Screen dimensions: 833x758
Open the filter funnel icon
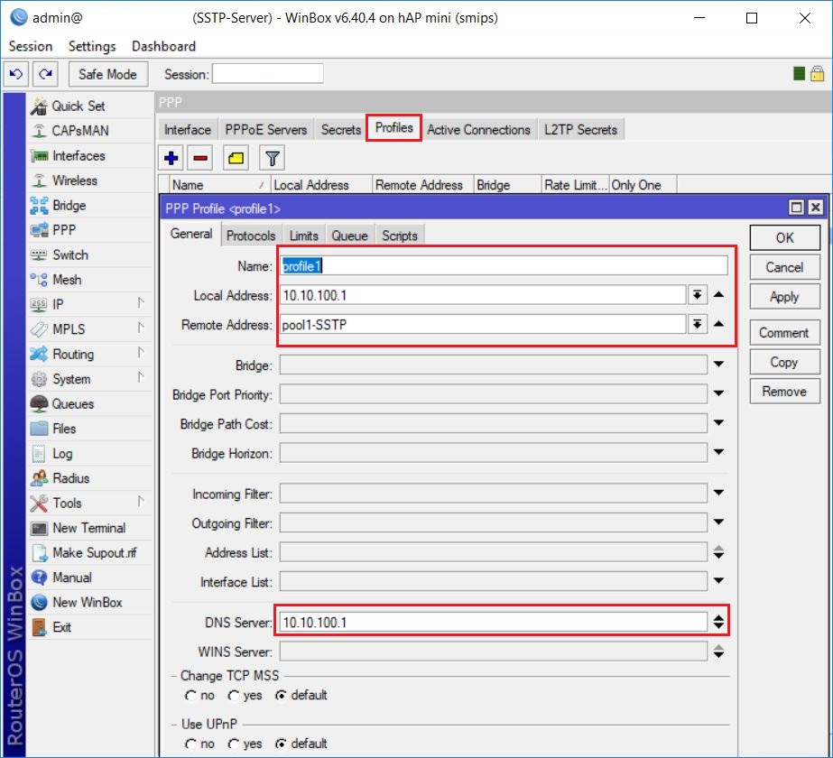coord(272,158)
